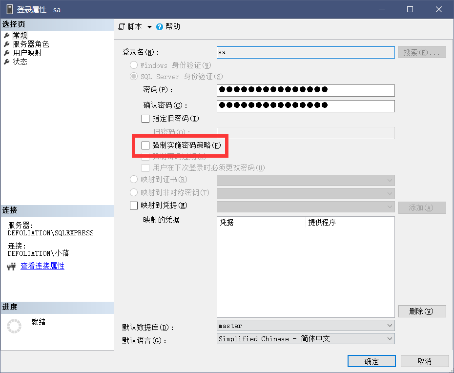454x373 pixels.
Task: Click the 确认密码(C) field
Action: click(306, 106)
